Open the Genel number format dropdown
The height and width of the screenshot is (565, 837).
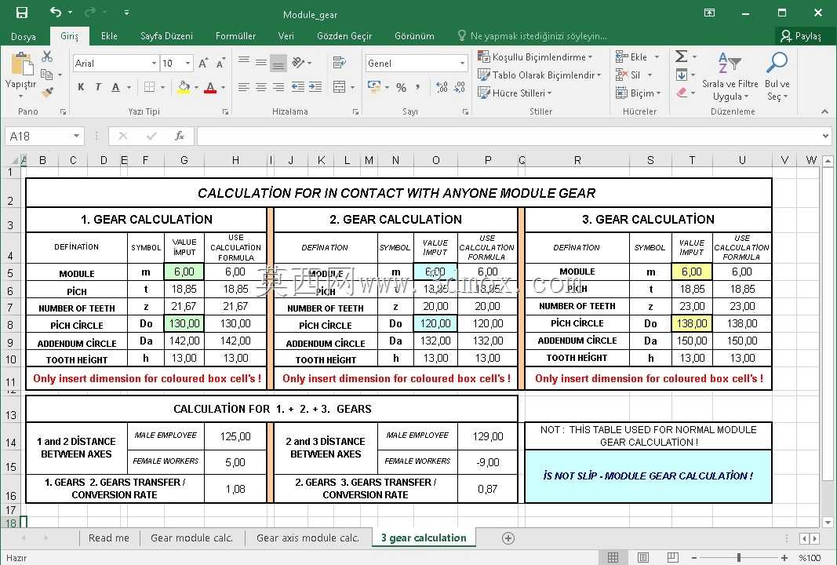(x=462, y=63)
